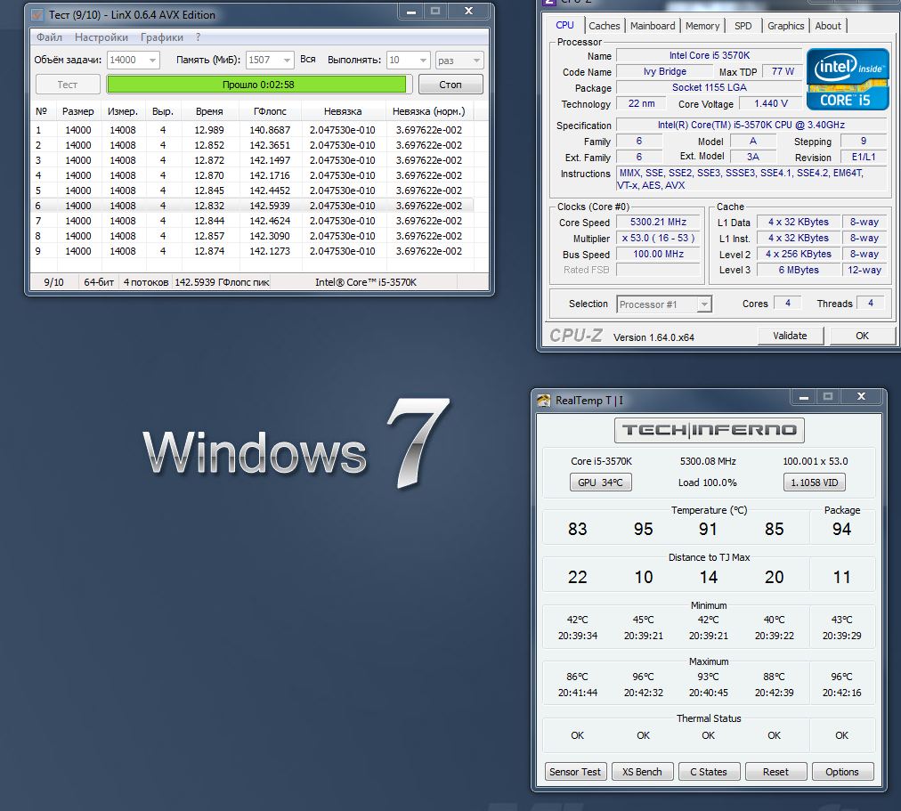Click the Load 100.0% text in RealTemp
Image resolution: width=901 pixels, height=811 pixels.
pos(707,483)
